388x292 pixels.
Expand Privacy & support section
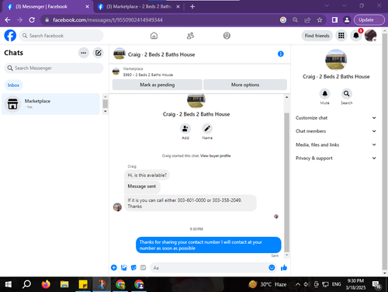[336, 158]
